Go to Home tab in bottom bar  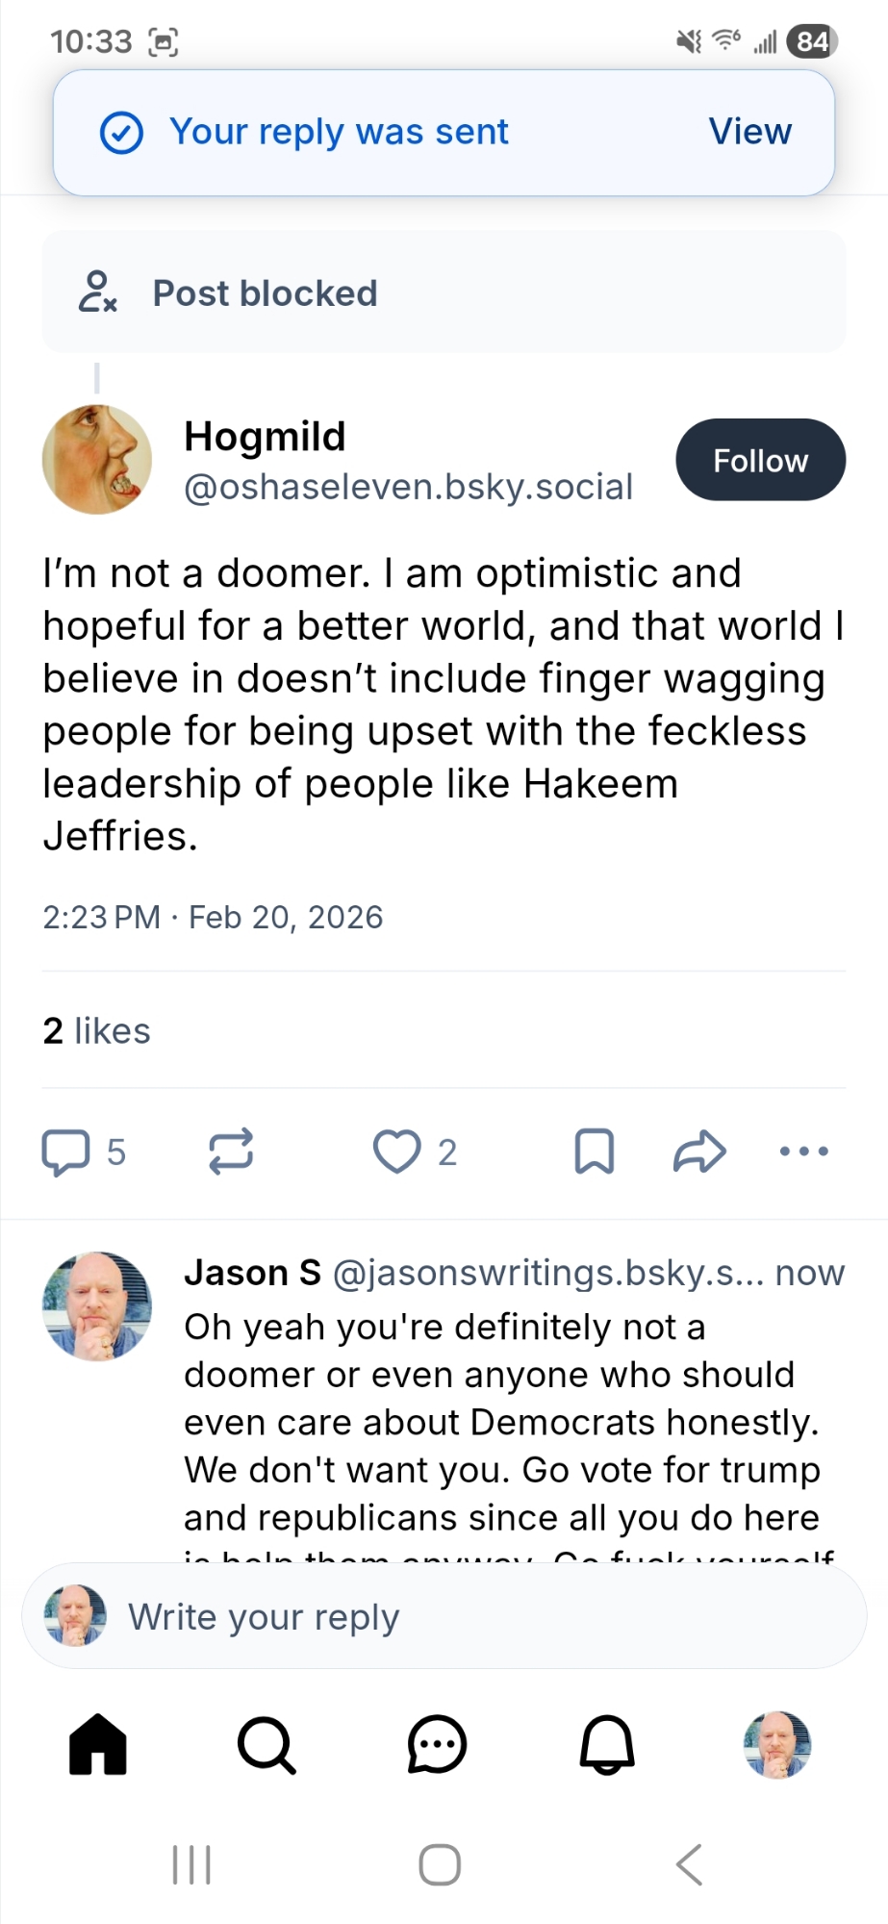(98, 1744)
